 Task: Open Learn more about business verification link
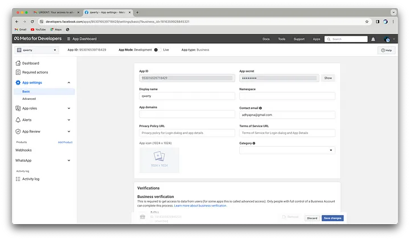click(x=200, y=205)
